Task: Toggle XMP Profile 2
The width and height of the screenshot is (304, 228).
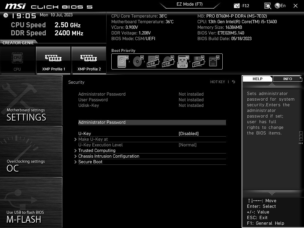Action: [89, 61]
